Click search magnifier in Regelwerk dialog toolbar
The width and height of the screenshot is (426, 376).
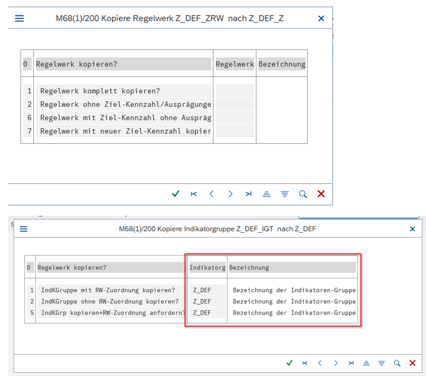pyautogui.click(x=303, y=194)
